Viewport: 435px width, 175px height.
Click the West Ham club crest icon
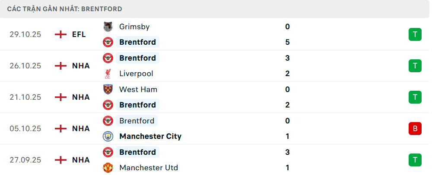[x=108, y=89]
